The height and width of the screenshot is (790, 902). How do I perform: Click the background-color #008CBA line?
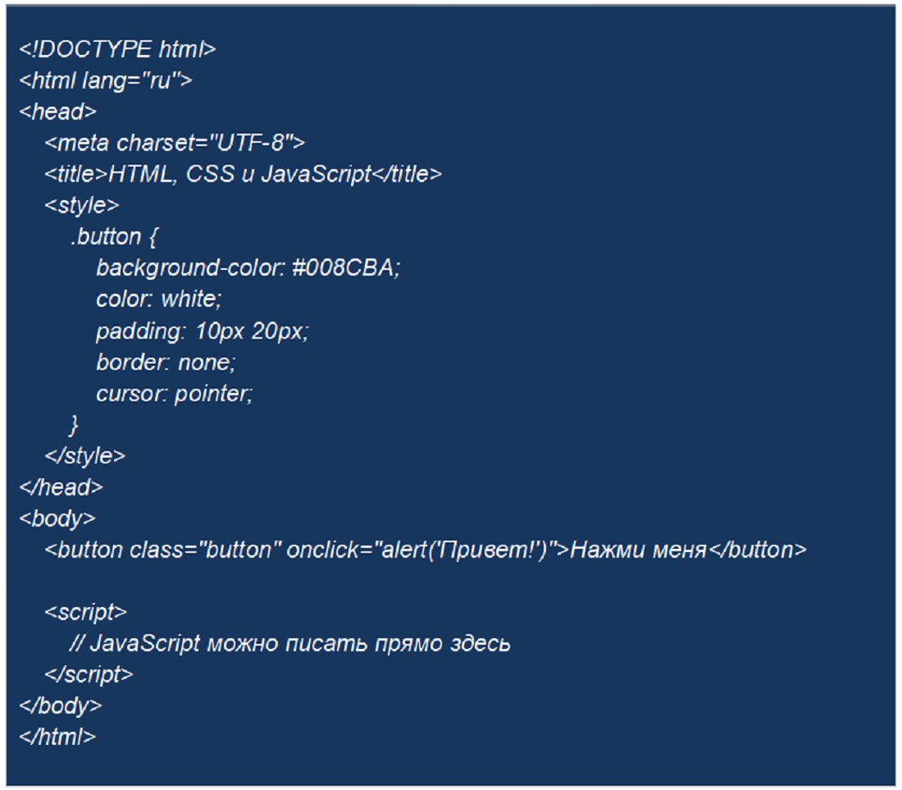tap(248, 268)
